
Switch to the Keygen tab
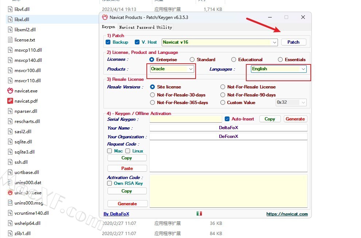tap(109, 27)
